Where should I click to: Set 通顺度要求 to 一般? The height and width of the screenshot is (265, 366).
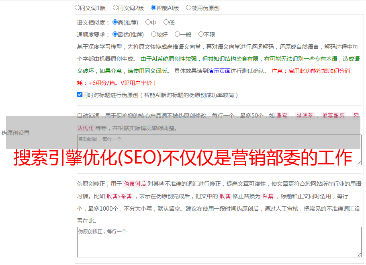point(178,34)
